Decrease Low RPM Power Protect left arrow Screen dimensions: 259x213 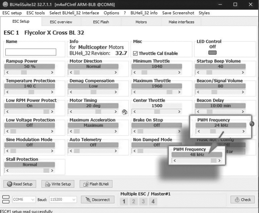[7, 111]
